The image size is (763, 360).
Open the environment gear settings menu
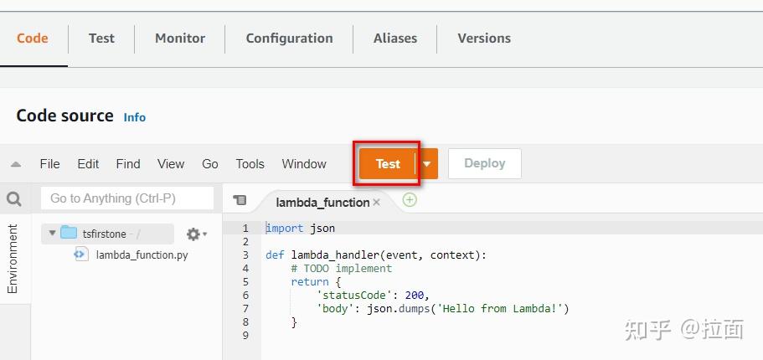[x=195, y=234]
